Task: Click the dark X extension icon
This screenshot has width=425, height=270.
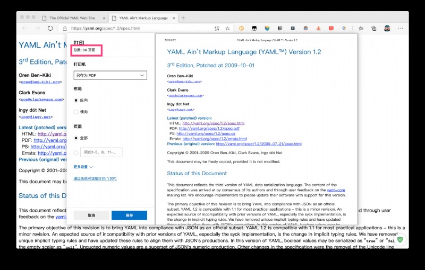Action: click(x=293, y=28)
